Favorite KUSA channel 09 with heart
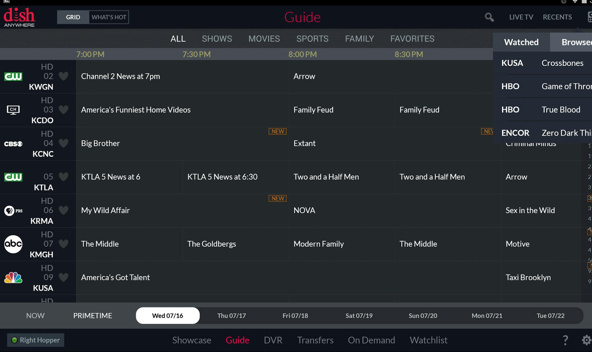Image resolution: width=592 pixels, height=352 pixels. tap(64, 277)
